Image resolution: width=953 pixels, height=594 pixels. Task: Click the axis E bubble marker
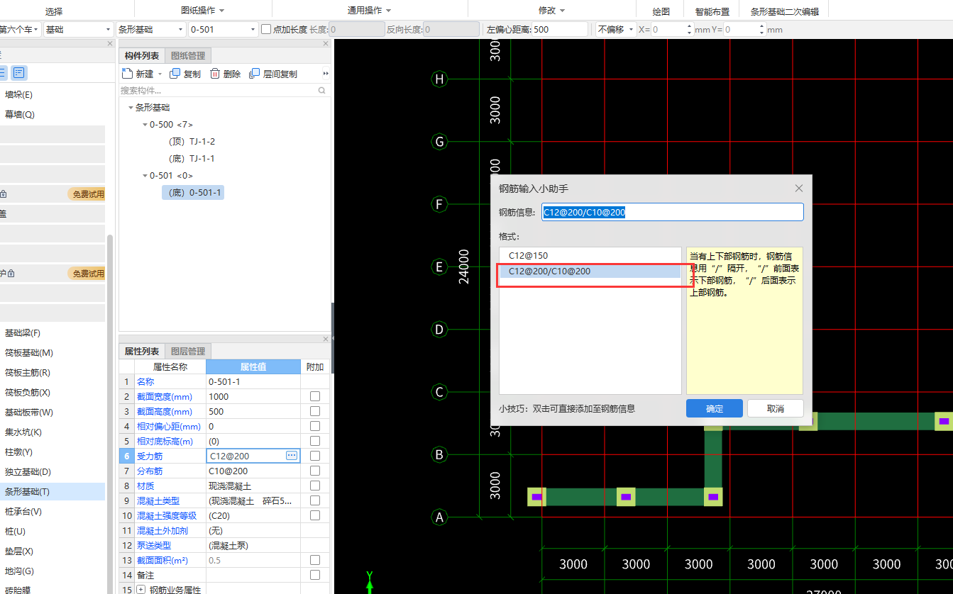(439, 267)
